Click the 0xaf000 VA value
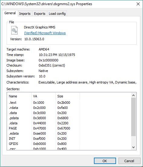Viewport: 143px width, 167px height. pos(39,139)
